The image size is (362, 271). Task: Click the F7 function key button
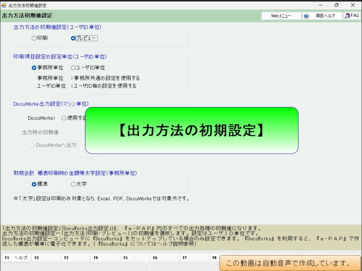click(194, 258)
